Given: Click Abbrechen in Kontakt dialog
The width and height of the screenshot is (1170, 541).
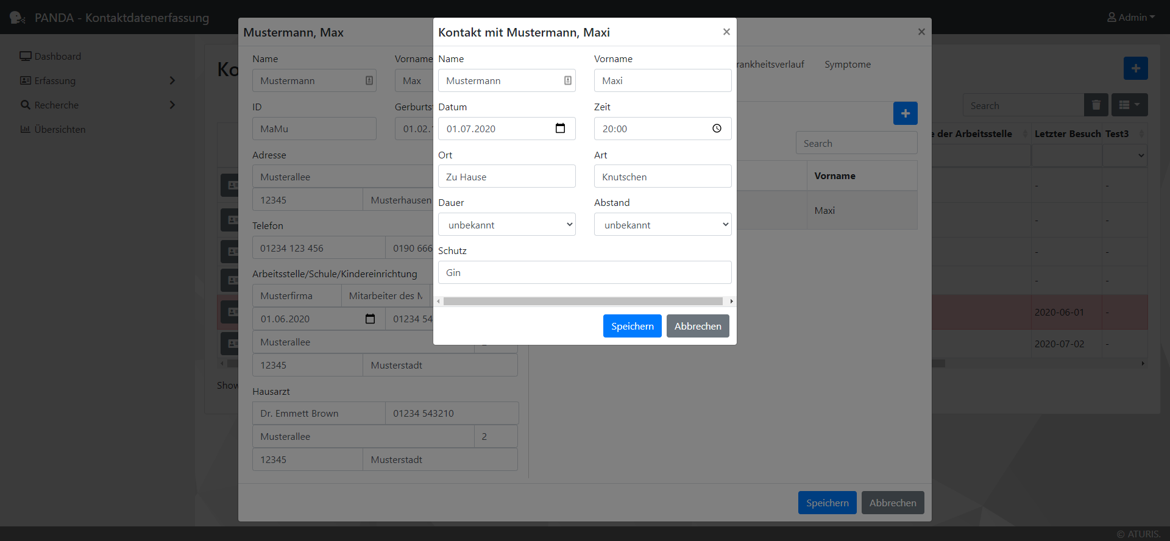Looking at the screenshot, I should (x=698, y=326).
